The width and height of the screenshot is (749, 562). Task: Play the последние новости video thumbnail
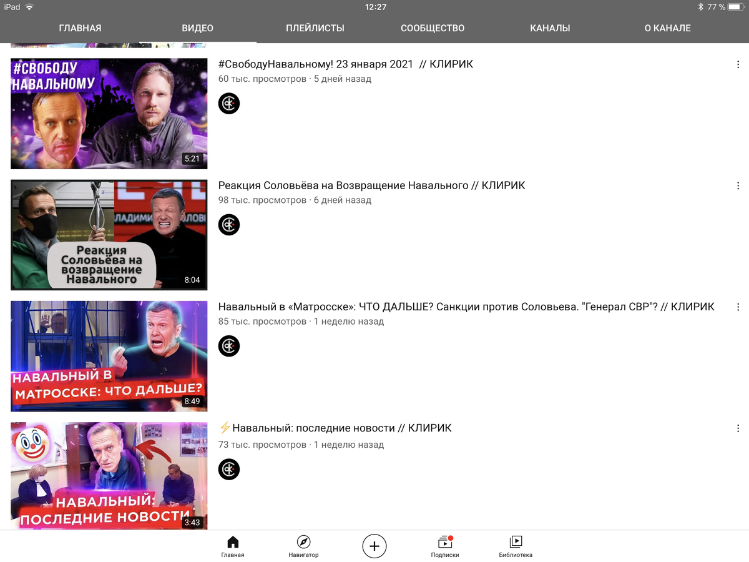point(109,476)
